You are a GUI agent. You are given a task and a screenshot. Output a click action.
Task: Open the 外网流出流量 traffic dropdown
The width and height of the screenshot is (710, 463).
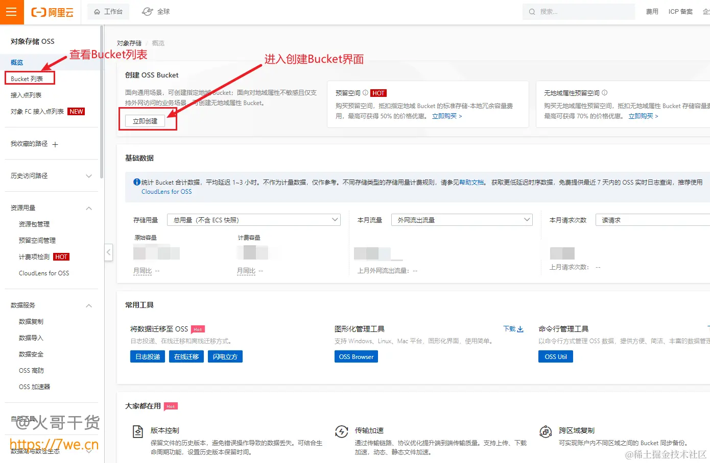click(x=462, y=220)
